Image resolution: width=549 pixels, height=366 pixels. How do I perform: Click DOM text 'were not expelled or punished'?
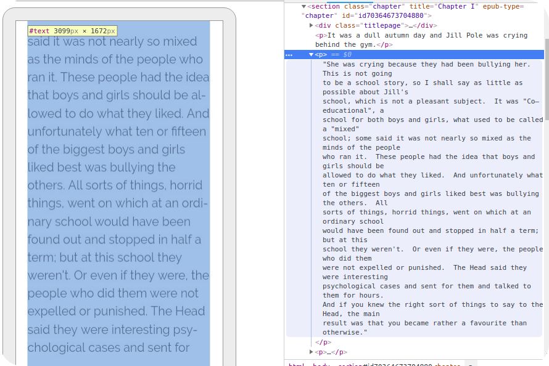(383, 268)
